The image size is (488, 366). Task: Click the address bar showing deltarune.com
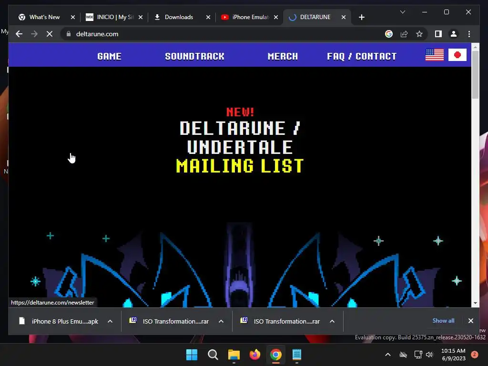tap(224, 34)
